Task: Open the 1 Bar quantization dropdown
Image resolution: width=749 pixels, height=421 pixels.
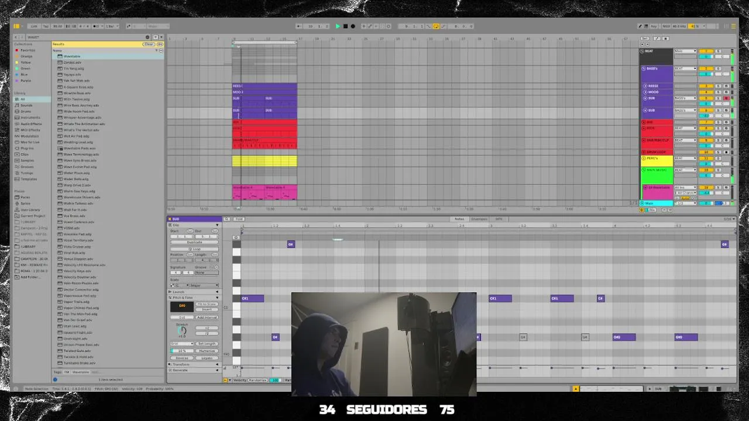Action: point(111,26)
